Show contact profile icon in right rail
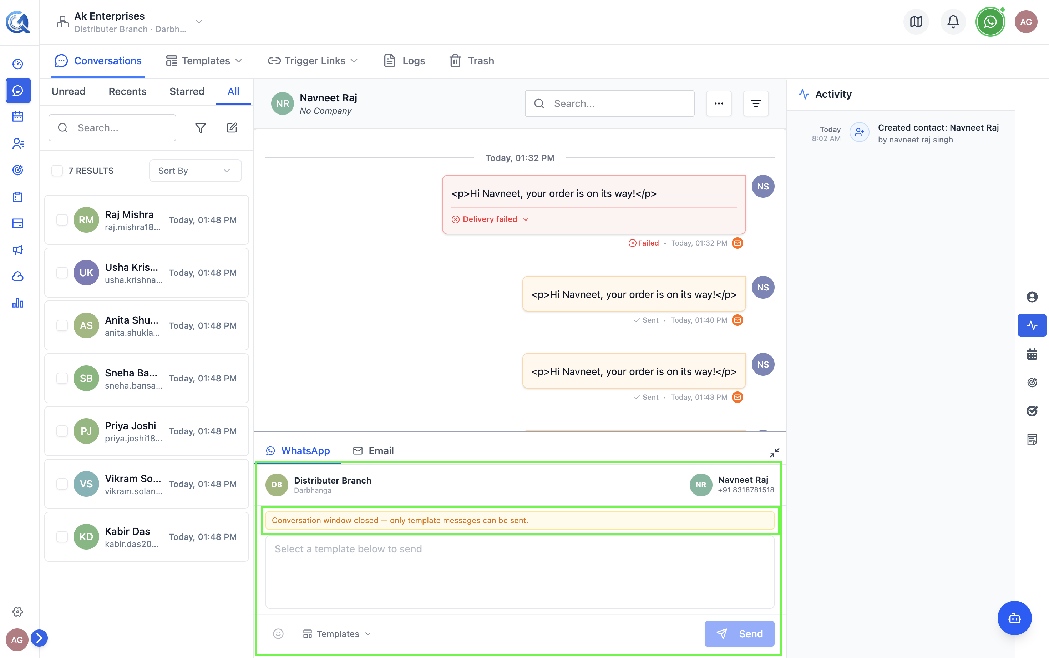The height and width of the screenshot is (658, 1049). [x=1032, y=297]
